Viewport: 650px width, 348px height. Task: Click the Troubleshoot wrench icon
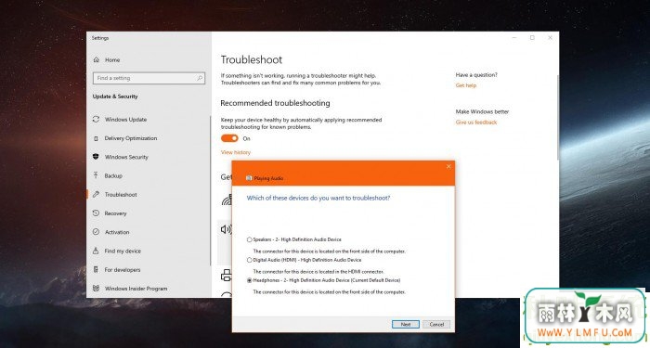pyautogui.click(x=97, y=194)
